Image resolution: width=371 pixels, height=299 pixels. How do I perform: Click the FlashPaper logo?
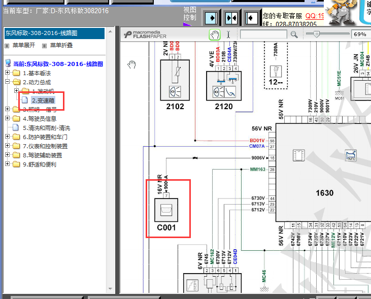point(145,35)
